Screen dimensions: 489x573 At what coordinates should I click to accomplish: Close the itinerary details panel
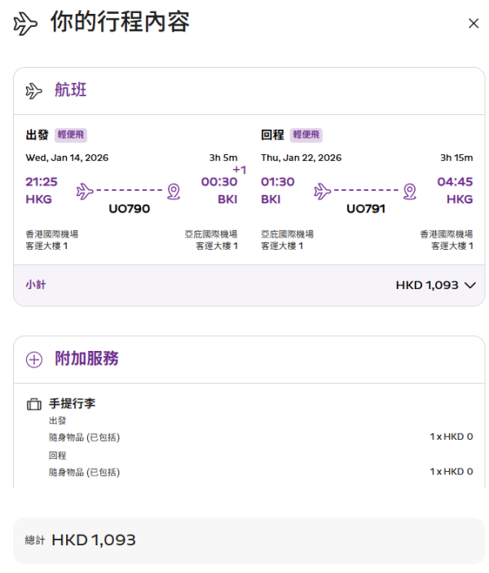[x=474, y=24]
